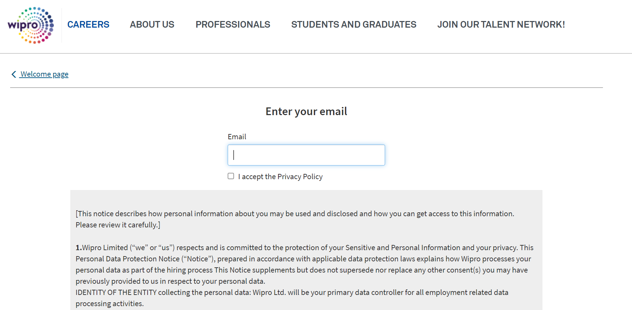Viewport: 632px width, 310px height.
Task: Click the bracketed 'This notice describes' paragraph
Action: 295,219
